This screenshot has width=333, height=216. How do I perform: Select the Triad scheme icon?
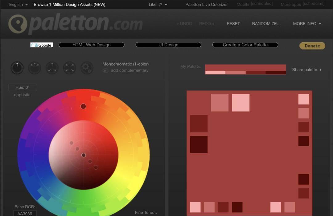coord(52,68)
